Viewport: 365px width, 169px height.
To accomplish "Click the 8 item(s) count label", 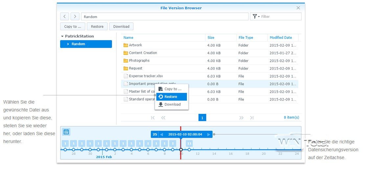I will pos(291,117).
